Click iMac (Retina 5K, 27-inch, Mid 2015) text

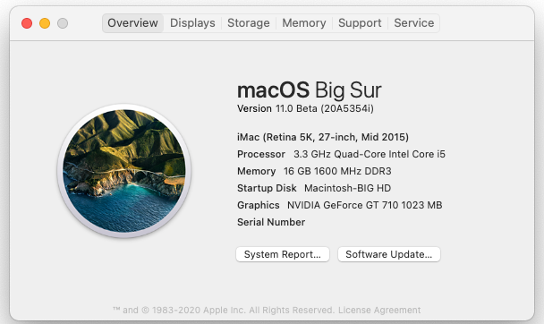point(323,137)
